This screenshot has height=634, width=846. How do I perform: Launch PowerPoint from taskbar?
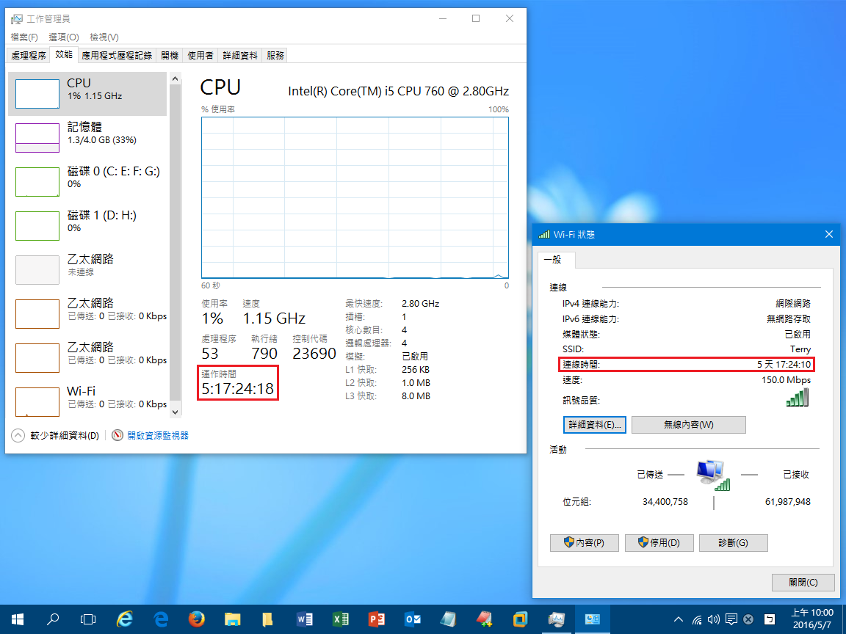377,619
